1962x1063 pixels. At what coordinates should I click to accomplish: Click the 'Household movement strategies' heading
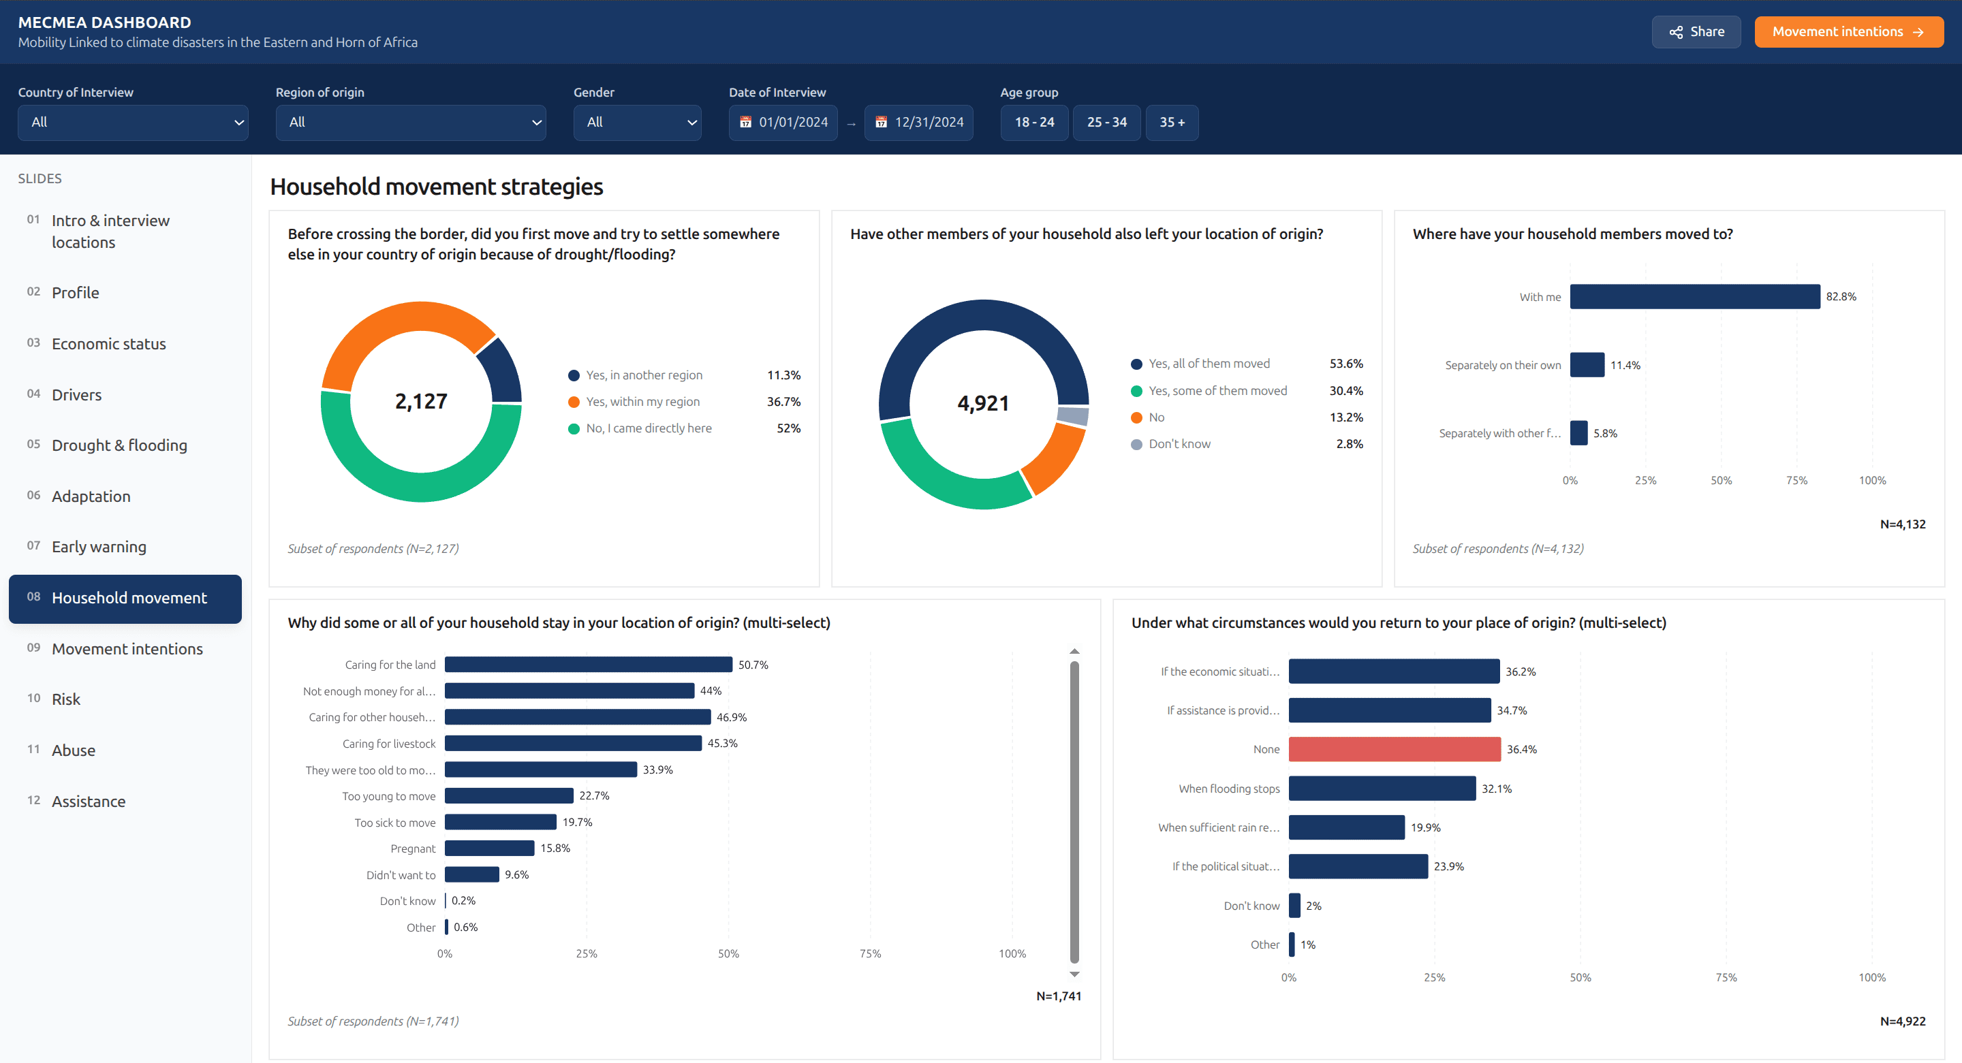437,187
